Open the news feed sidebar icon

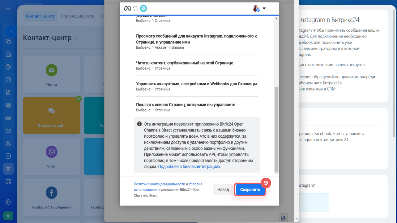tap(8, 54)
